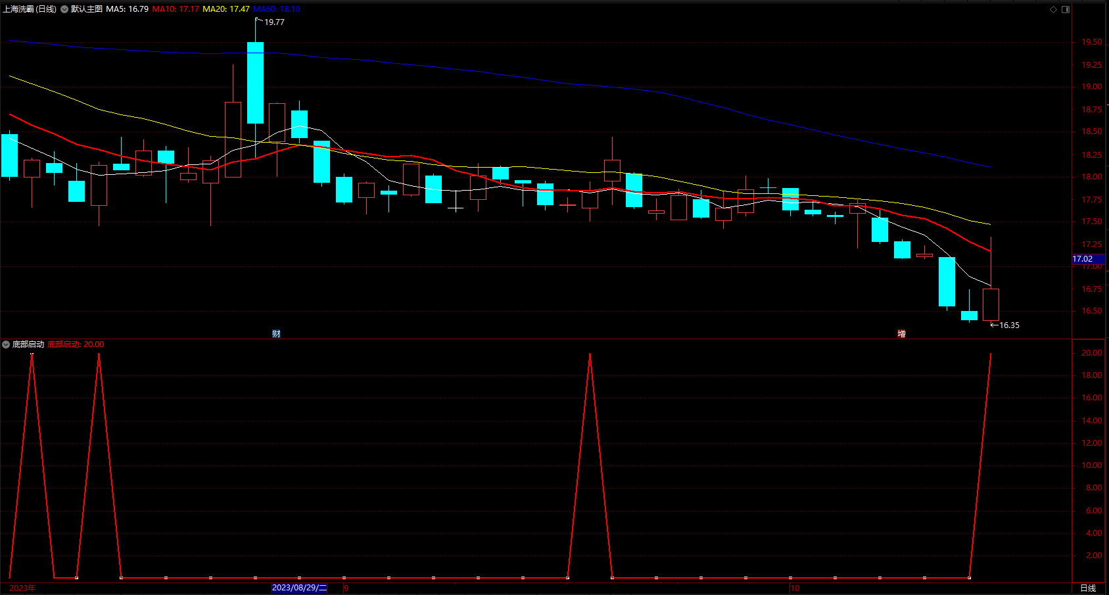Click the 财 financial event marker

(276, 334)
